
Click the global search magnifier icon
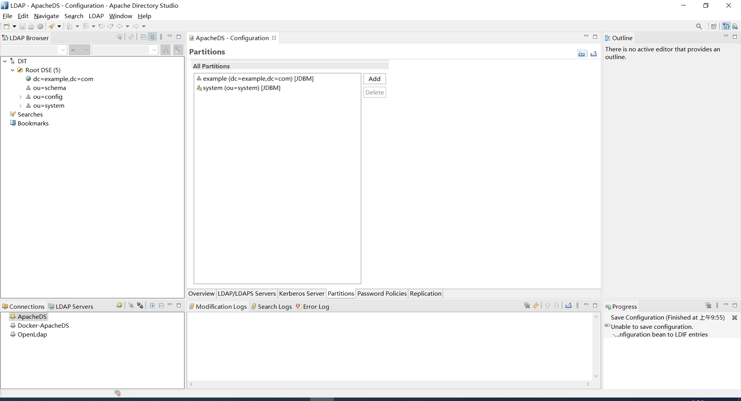pos(699,26)
